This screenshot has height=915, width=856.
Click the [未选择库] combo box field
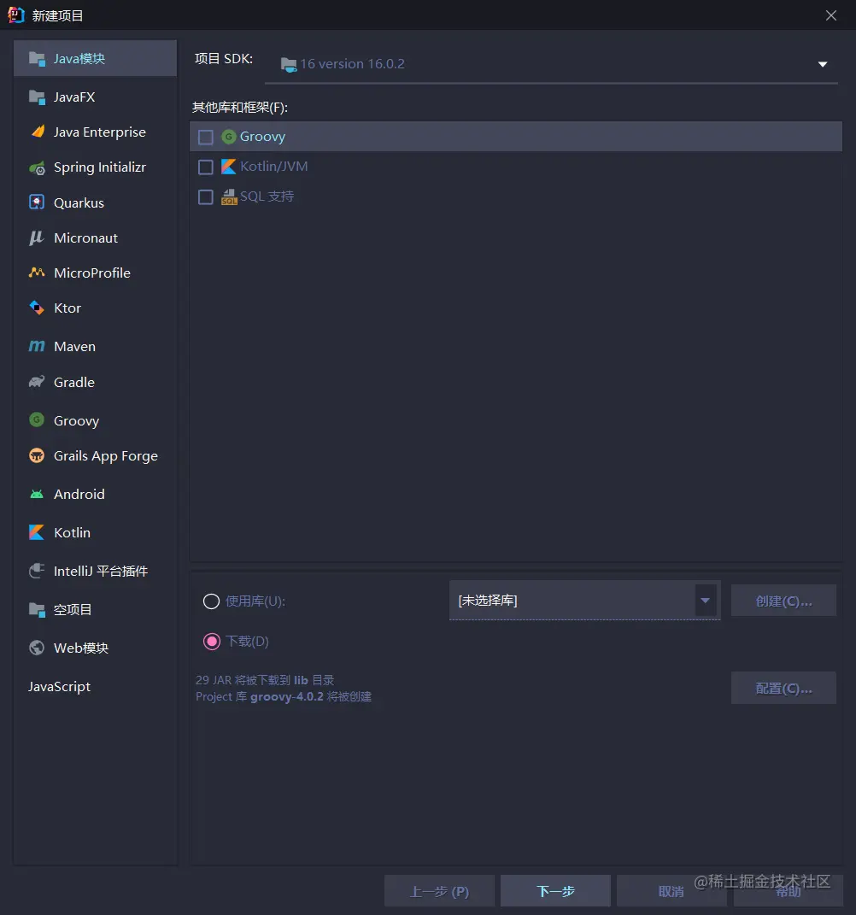(584, 601)
